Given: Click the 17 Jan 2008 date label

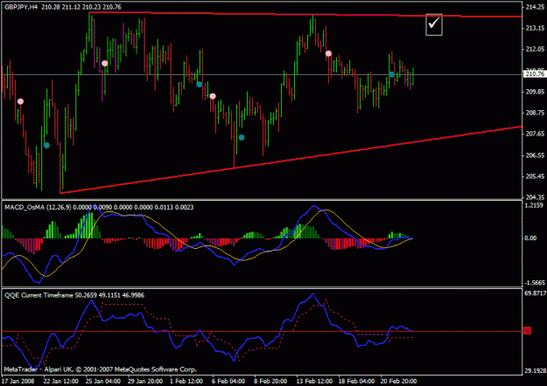Looking at the screenshot, I should [18, 381].
